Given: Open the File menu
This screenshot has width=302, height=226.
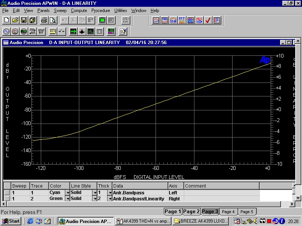Looking at the screenshot, I should click(x=5, y=11).
